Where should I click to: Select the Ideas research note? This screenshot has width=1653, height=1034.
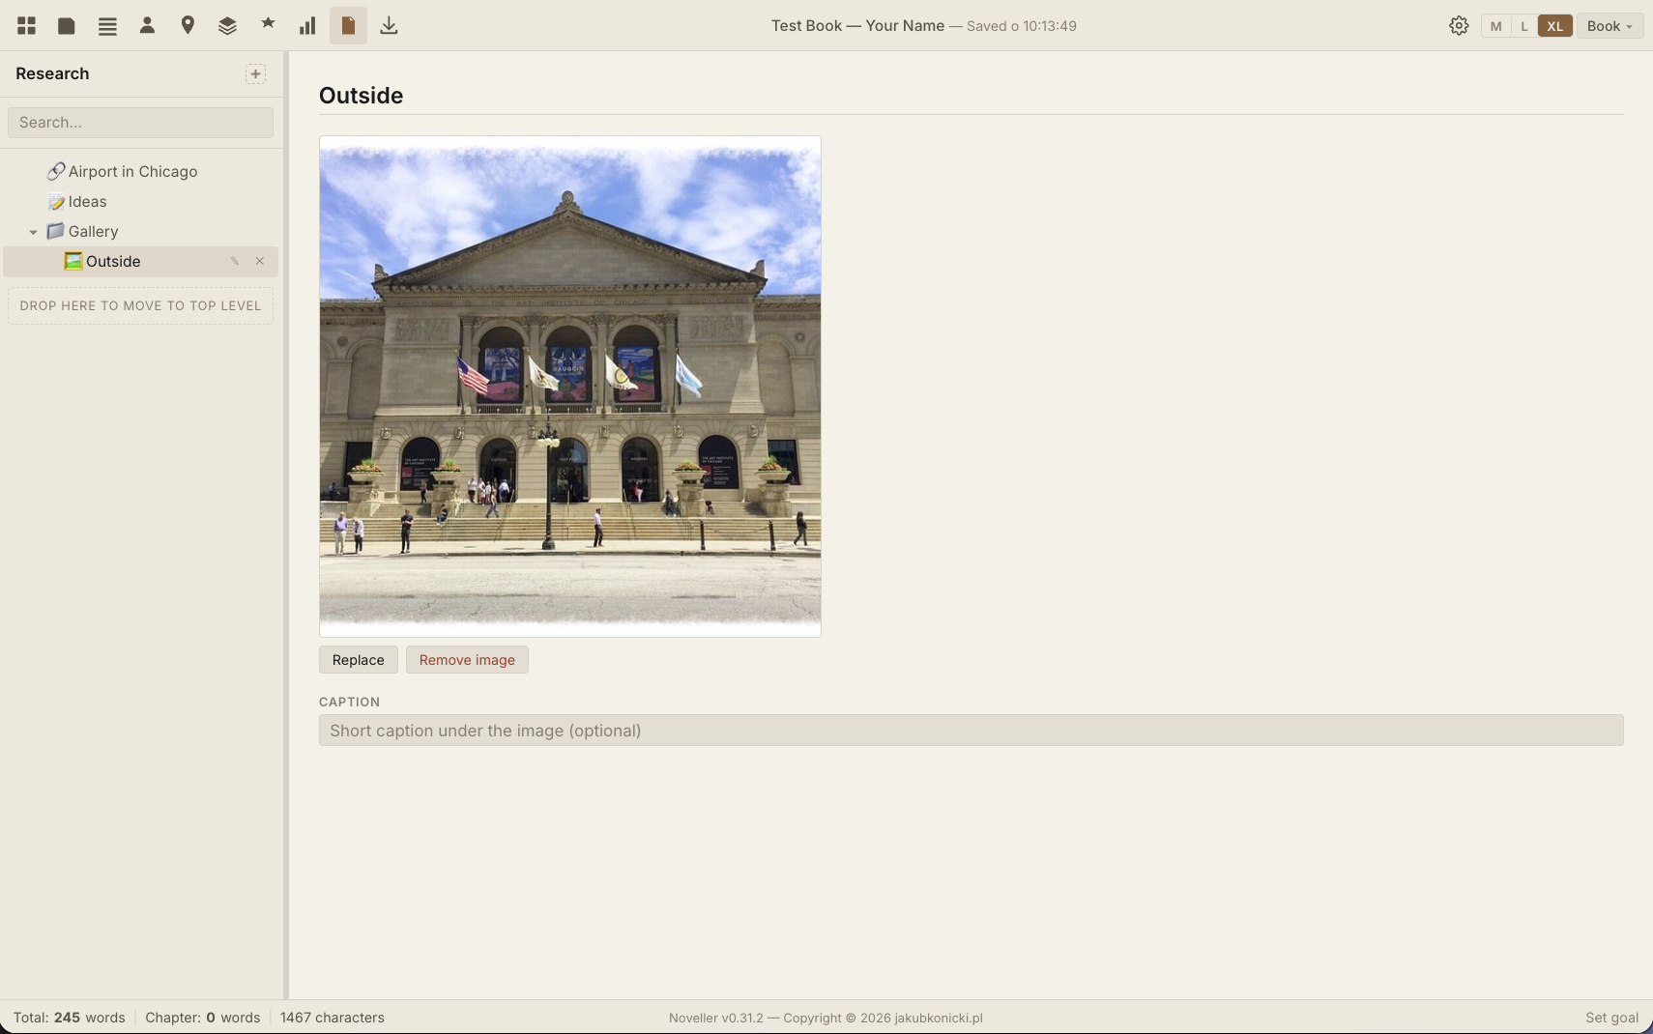(141, 201)
